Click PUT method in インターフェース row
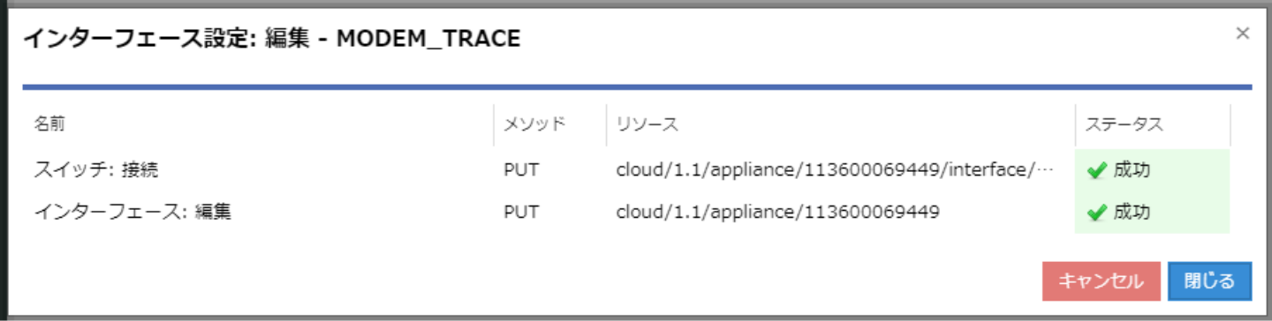 click(x=521, y=212)
